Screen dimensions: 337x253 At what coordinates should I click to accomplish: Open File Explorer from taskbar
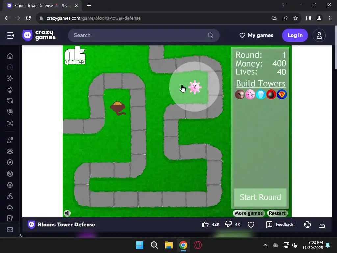coord(169,245)
